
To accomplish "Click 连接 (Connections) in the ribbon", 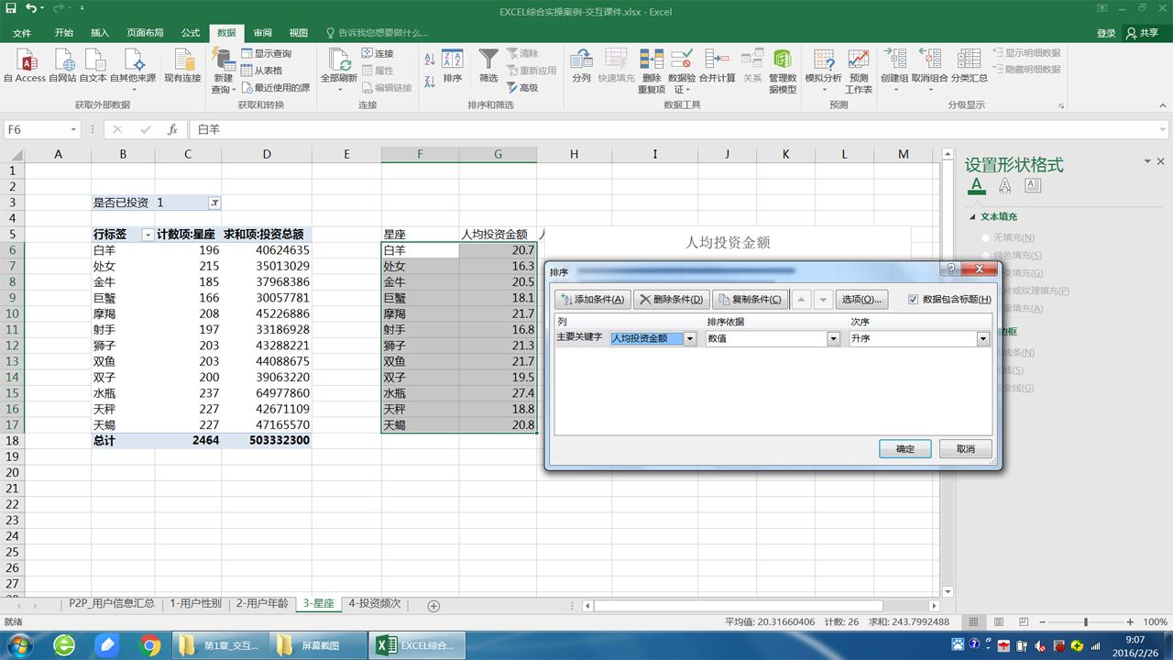I will click(377, 54).
